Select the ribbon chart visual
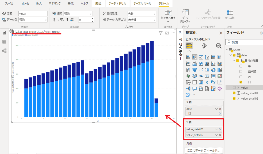Image resolution: width=263 pixels, height=154 pixels. point(219,64)
